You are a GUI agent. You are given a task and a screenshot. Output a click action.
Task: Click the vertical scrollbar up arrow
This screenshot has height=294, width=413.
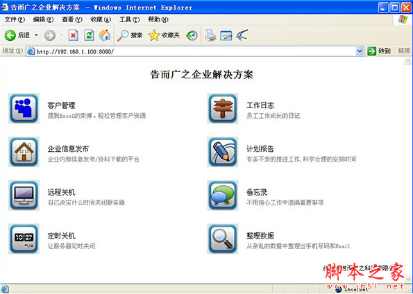point(408,62)
